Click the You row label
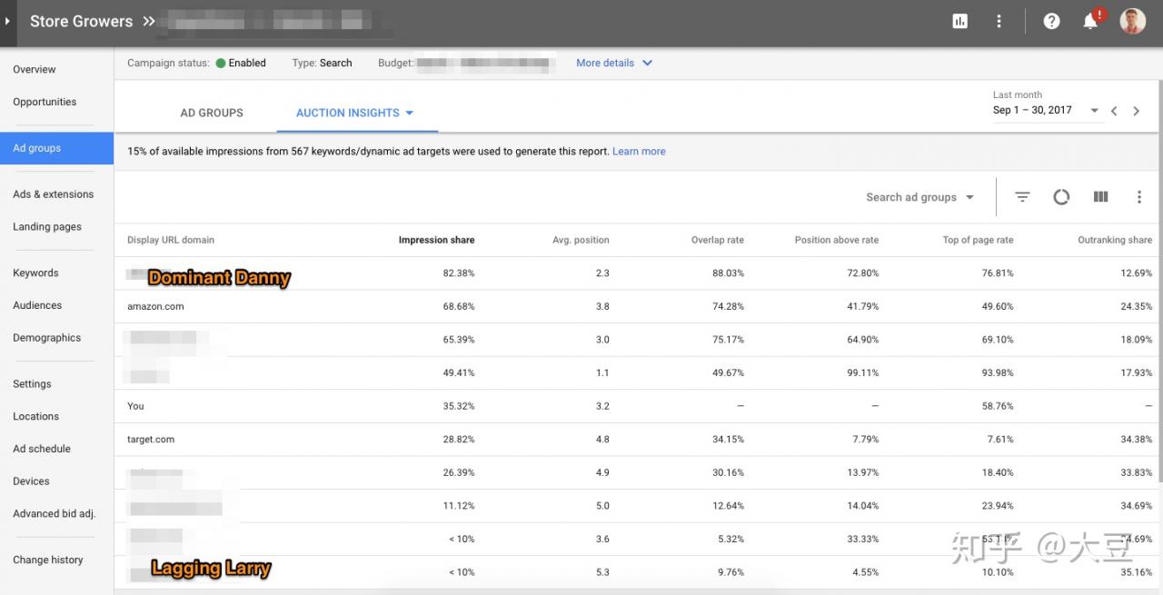This screenshot has width=1163, height=595. pos(135,406)
